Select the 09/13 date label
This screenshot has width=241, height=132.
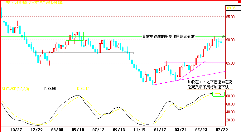click(119, 130)
